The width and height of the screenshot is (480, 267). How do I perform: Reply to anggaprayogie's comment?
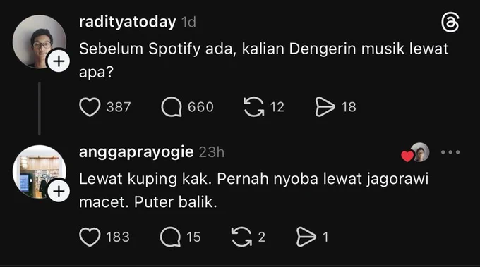click(170, 237)
